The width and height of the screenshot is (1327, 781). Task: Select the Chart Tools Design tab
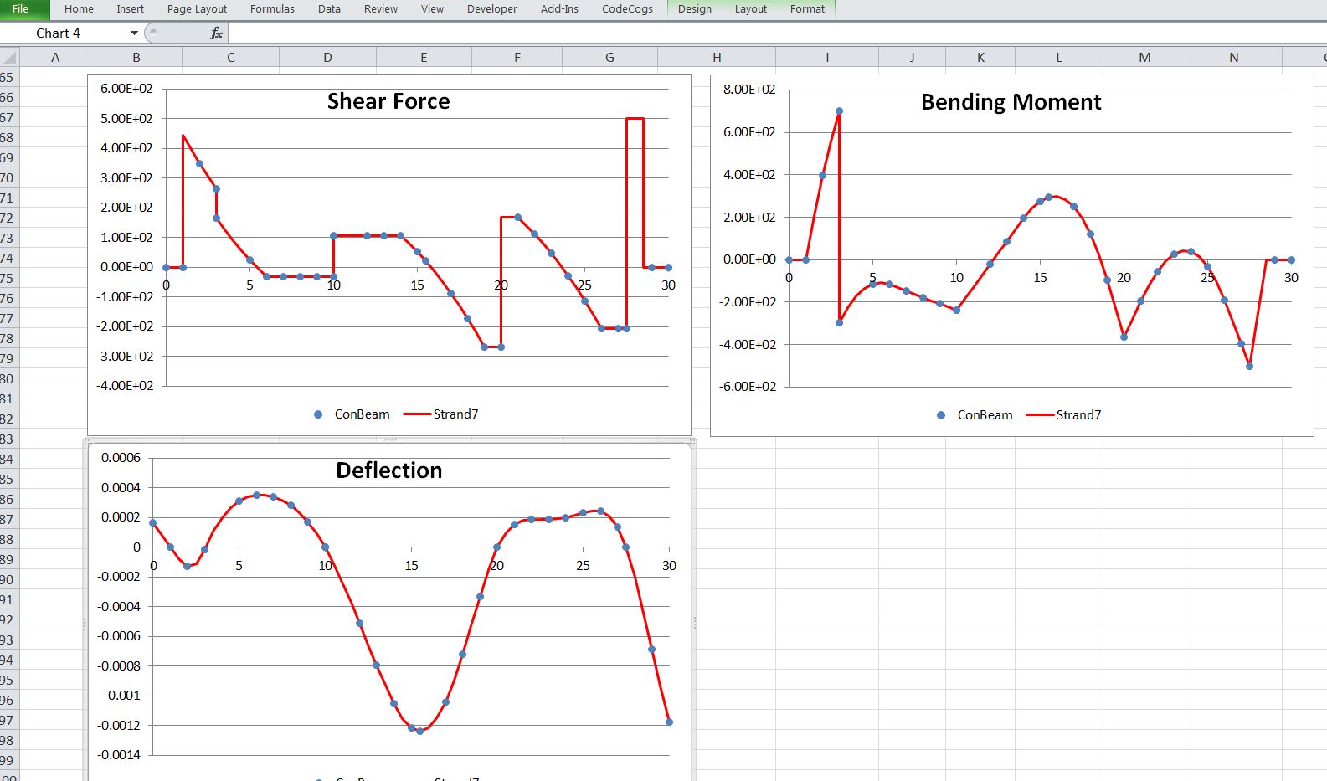click(x=694, y=9)
